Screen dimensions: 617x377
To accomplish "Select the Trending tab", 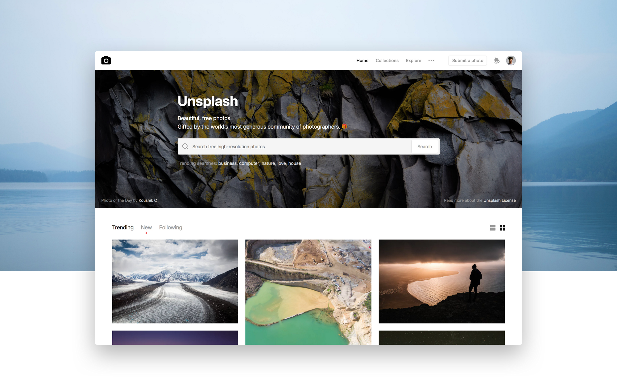I will point(122,227).
